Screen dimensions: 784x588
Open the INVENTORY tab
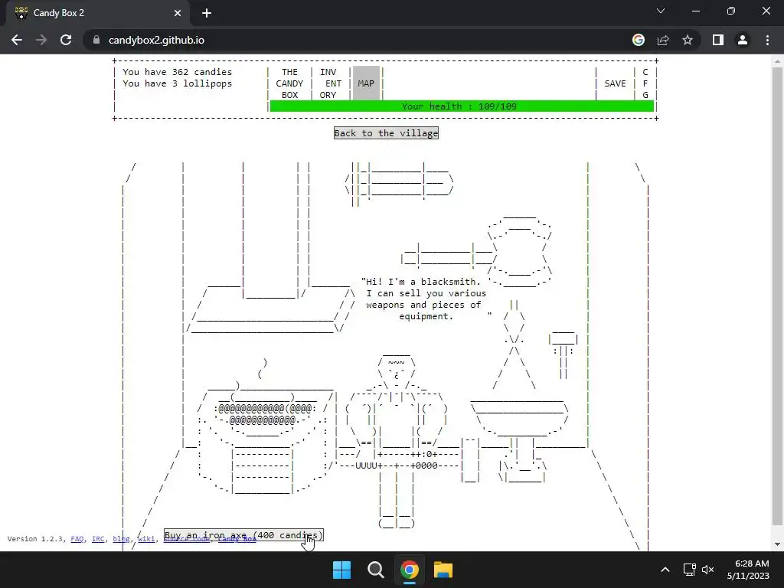[331, 83]
